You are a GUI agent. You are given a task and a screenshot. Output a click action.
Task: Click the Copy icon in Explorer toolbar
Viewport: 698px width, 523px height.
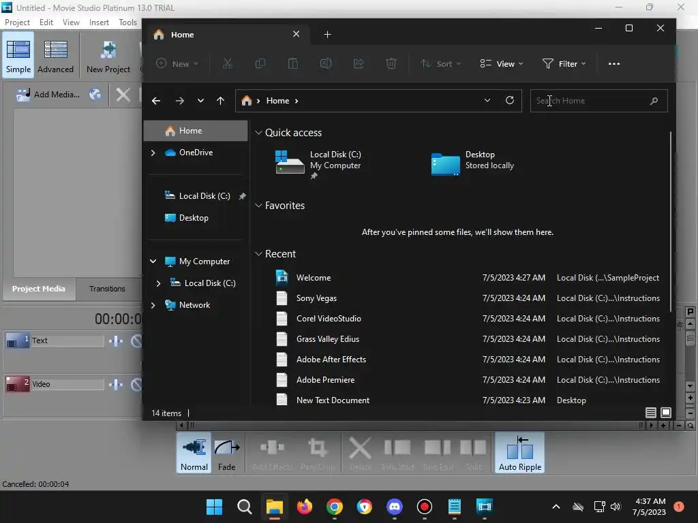point(260,63)
